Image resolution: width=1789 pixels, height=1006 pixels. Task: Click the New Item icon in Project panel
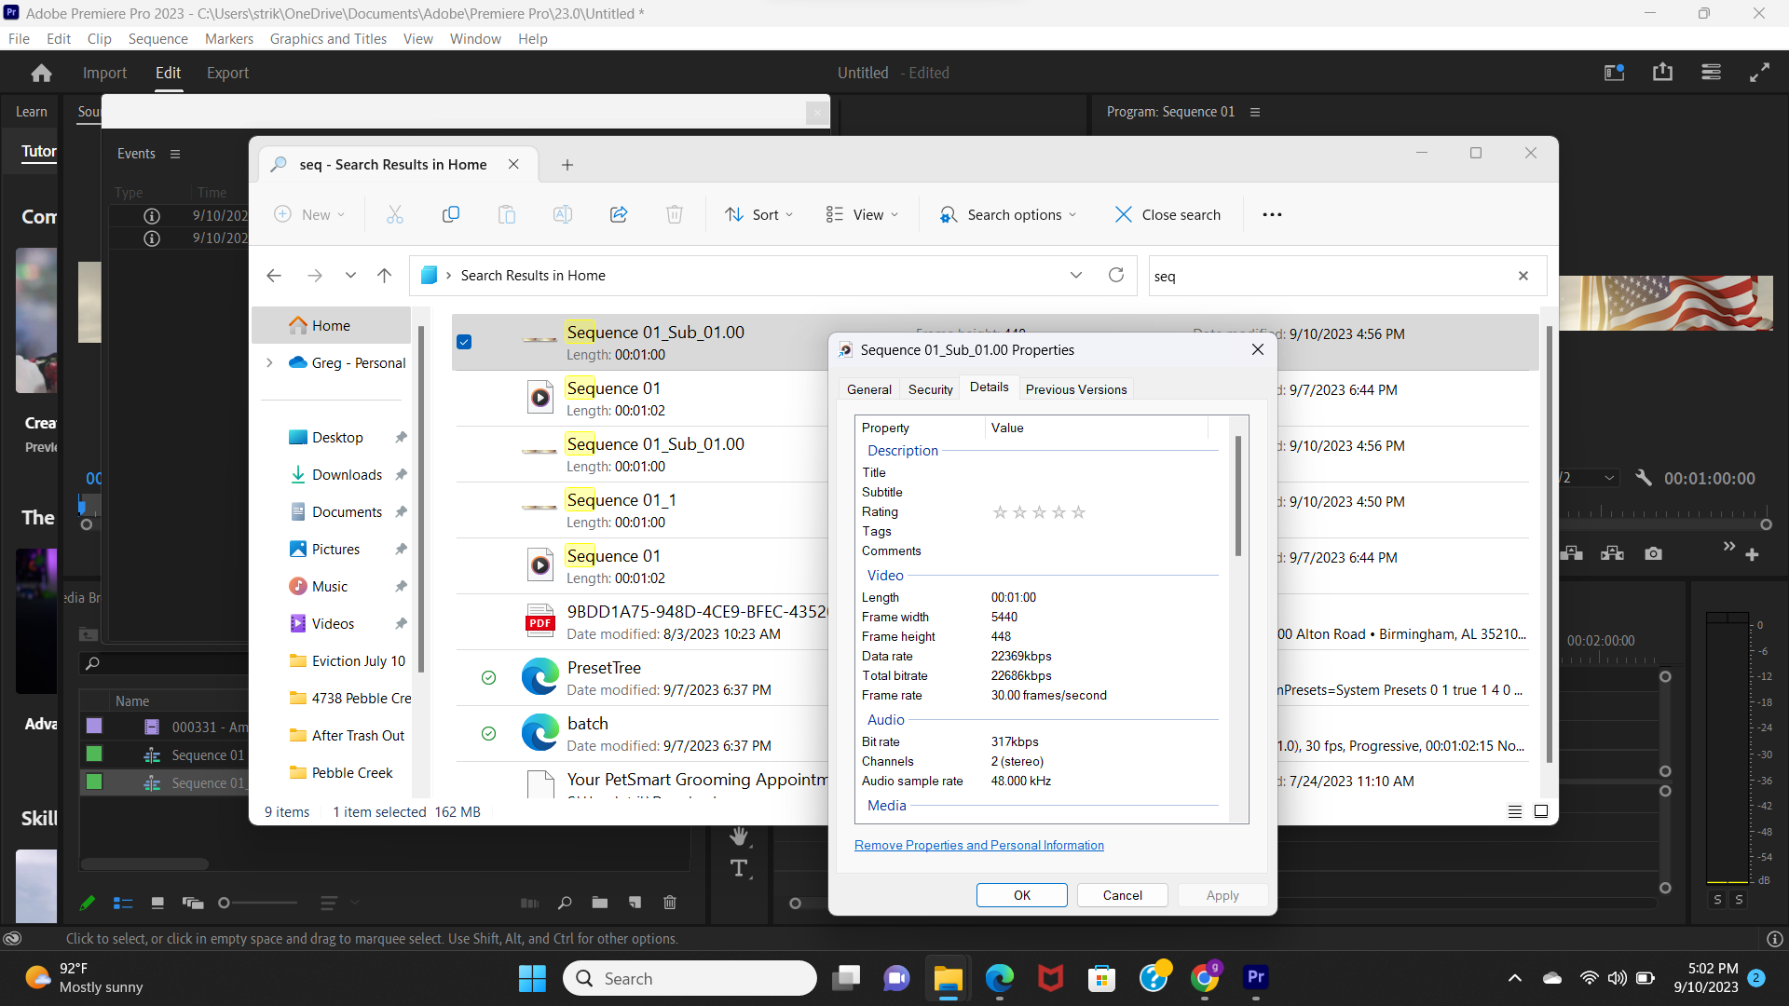pyautogui.click(x=635, y=902)
